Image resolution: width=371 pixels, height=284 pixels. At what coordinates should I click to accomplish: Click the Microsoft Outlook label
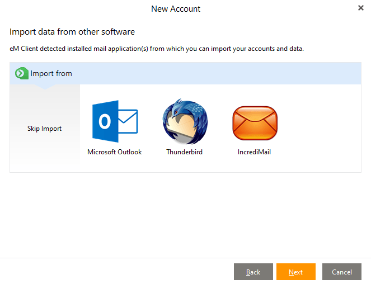click(x=115, y=152)
